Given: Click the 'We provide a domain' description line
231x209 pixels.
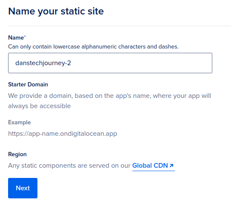Looking at the screenshot, I should pyautogui.click(x=110, y=96).
